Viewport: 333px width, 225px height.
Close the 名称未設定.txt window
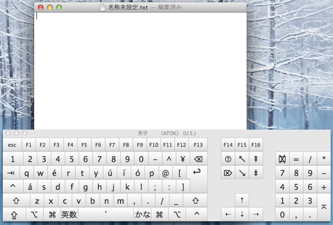point(41,7)
